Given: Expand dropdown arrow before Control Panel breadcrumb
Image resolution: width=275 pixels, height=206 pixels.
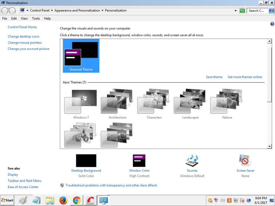Looking at the screenshot, I should pyautogui.click(x=27, y=11).
